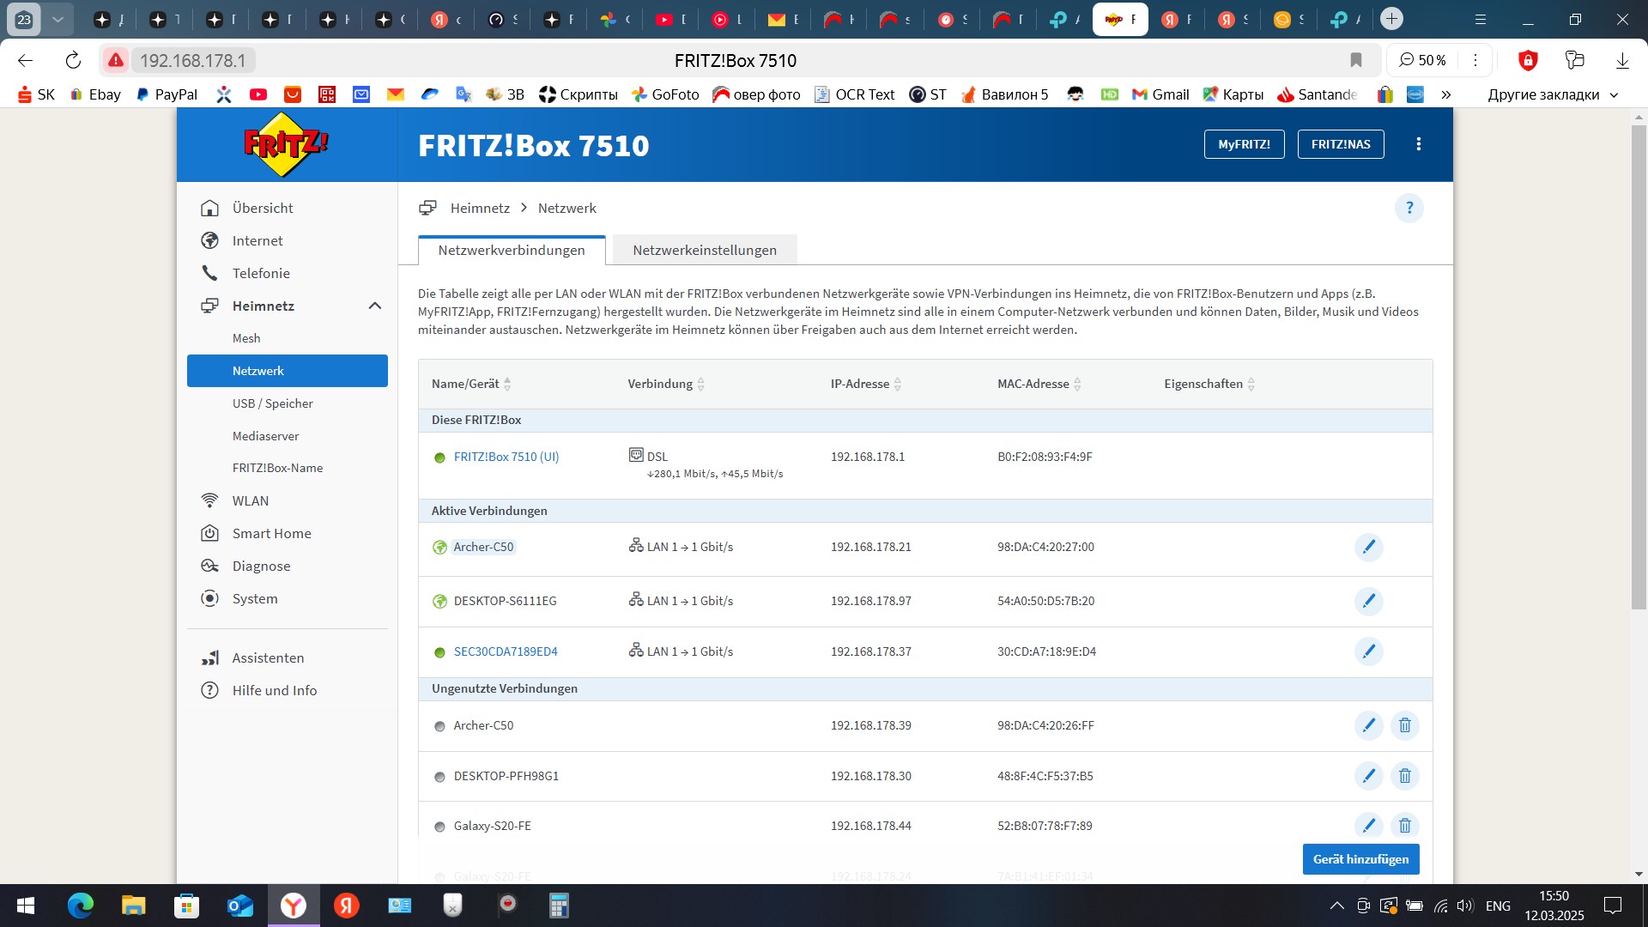Open the SEC30CDA7189ED4 device link

(506, 651)
